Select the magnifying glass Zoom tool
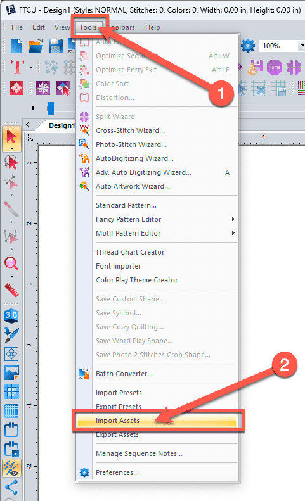 coord(11,263)
